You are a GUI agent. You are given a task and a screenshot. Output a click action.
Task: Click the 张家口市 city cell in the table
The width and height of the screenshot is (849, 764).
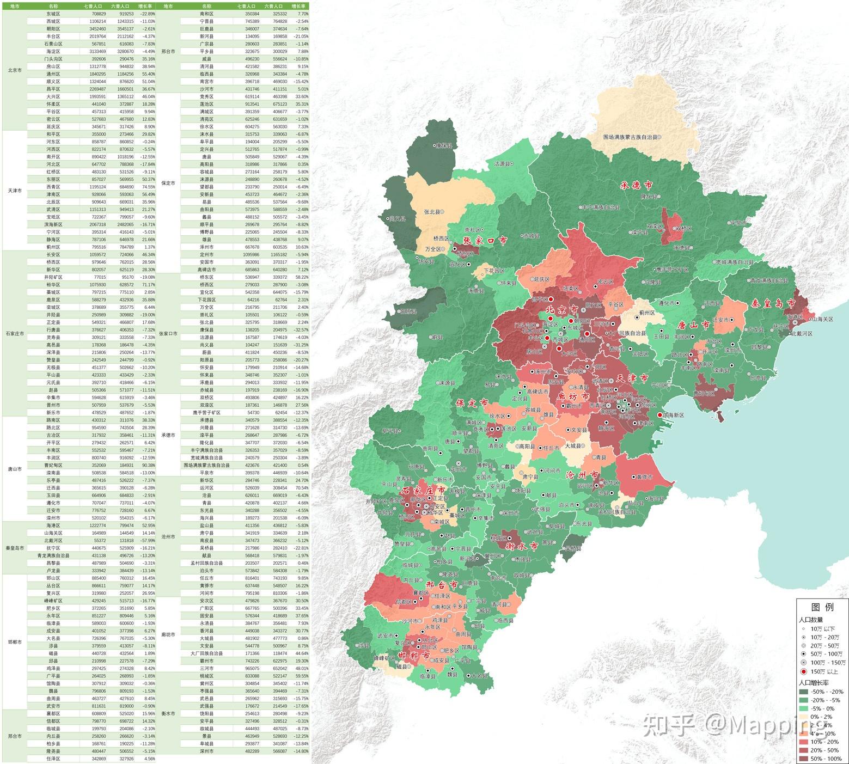click(x=168, y=334)
